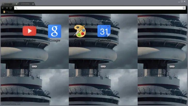Reload the current page

11,8
